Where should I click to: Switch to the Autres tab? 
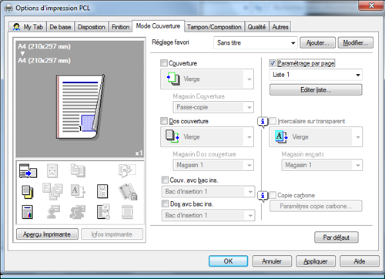(x=280, y=27)
